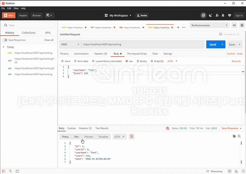
Task: Open the tab options ellipsis menu
Action: 184,28
